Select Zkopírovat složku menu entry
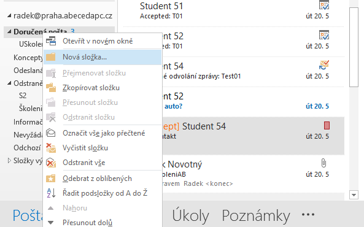 coord(103,88)
